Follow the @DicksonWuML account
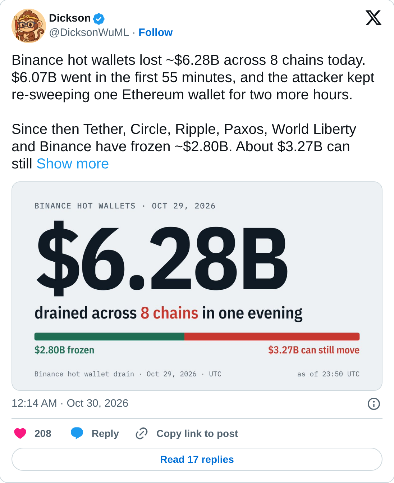The height and width of the screenshot is (483, 394). click(155, 32)
